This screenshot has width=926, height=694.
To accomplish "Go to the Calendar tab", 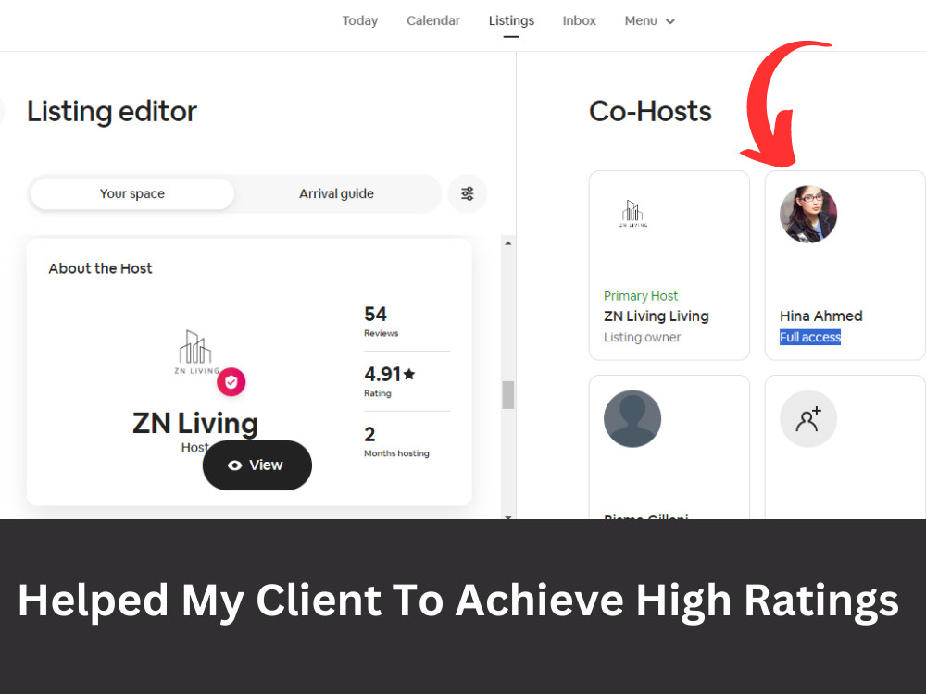I will click(432, 20).
